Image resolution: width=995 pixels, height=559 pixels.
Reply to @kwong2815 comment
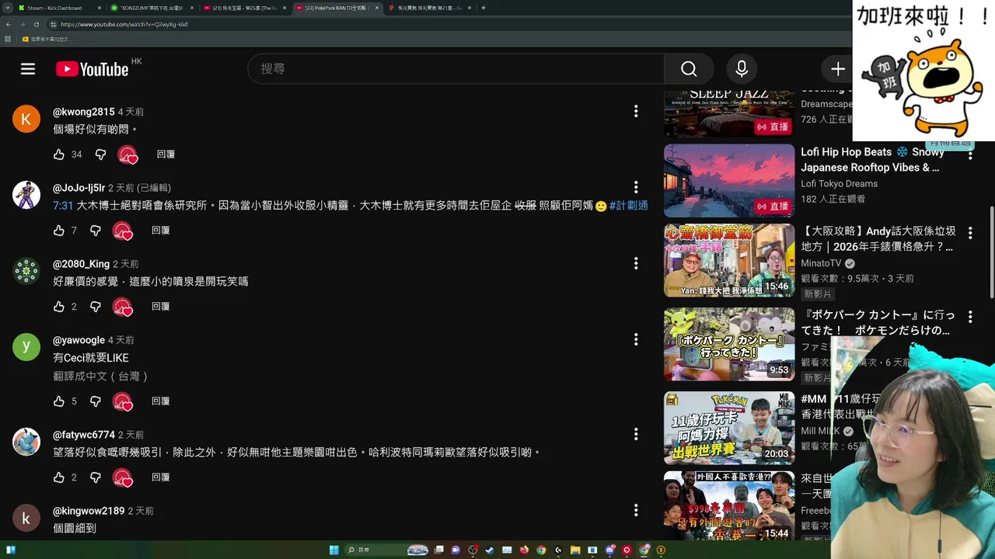166,155
